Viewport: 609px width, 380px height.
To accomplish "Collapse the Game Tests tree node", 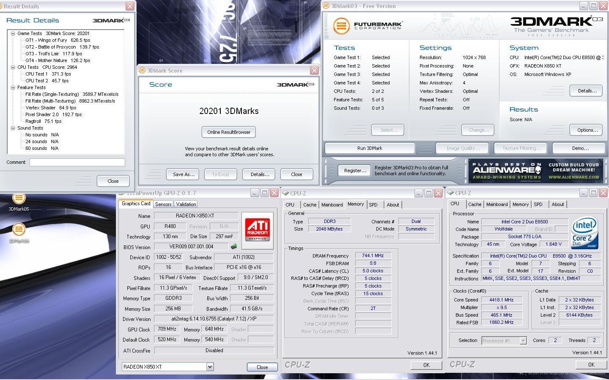I will pos(13,33).
